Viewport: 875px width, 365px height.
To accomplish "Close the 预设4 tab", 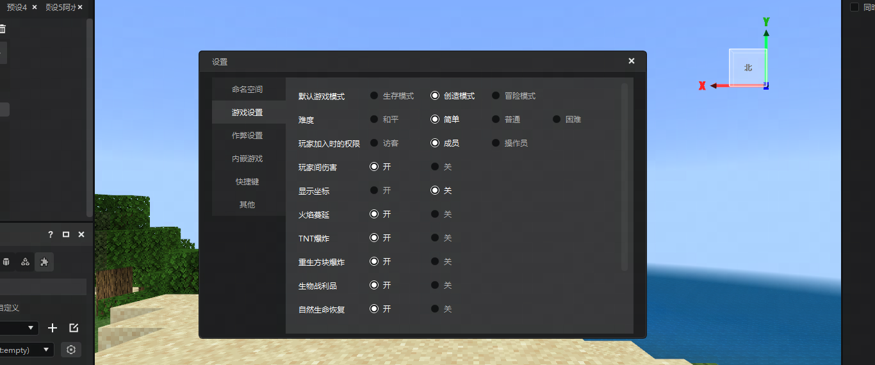I will [x=33, y=7].
